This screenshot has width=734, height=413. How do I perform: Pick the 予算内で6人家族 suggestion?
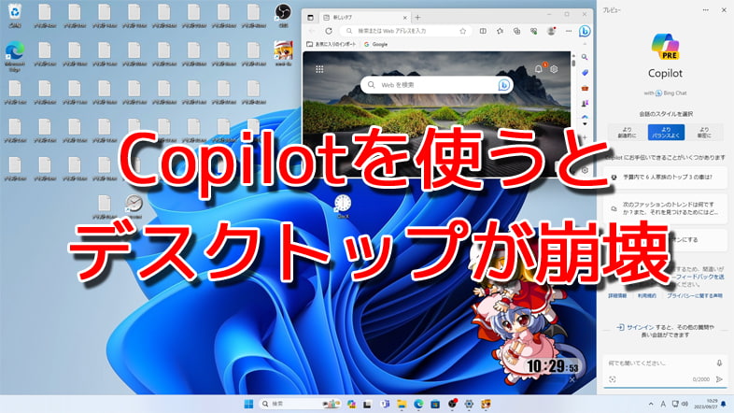665,178
